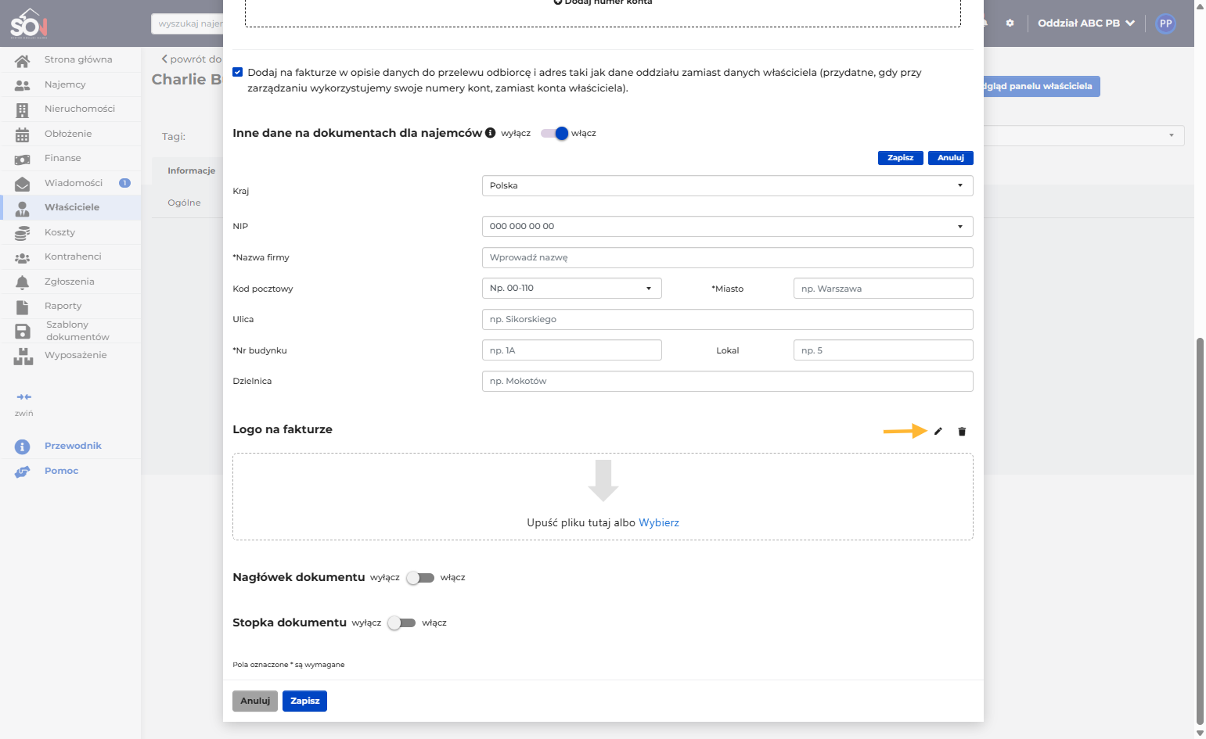Screen dimensions: 1206x739
Task: Collapse sidebar with the zwiń arrows icon
Action: [23, 397]
